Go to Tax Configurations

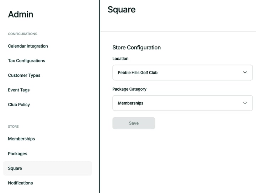point(26,61)
